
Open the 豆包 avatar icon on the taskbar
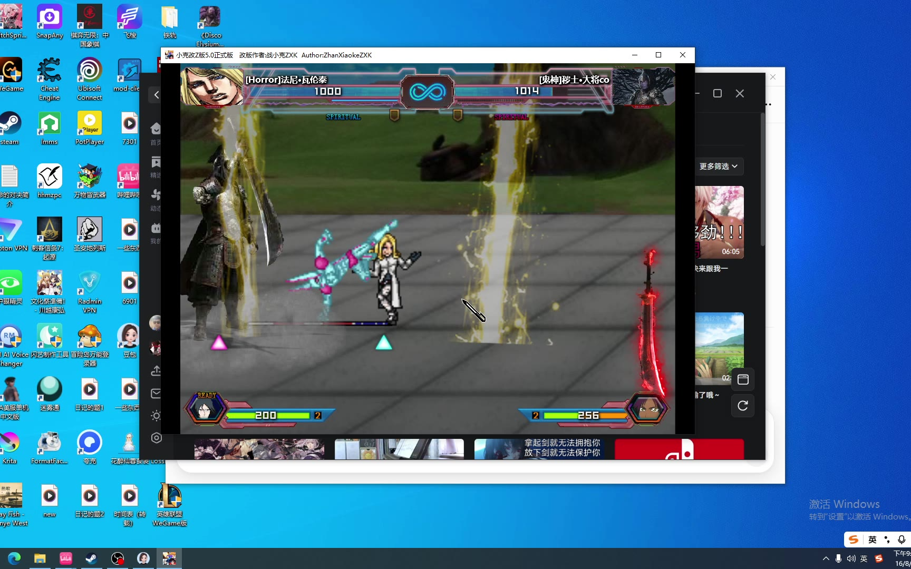coord(143,558)
